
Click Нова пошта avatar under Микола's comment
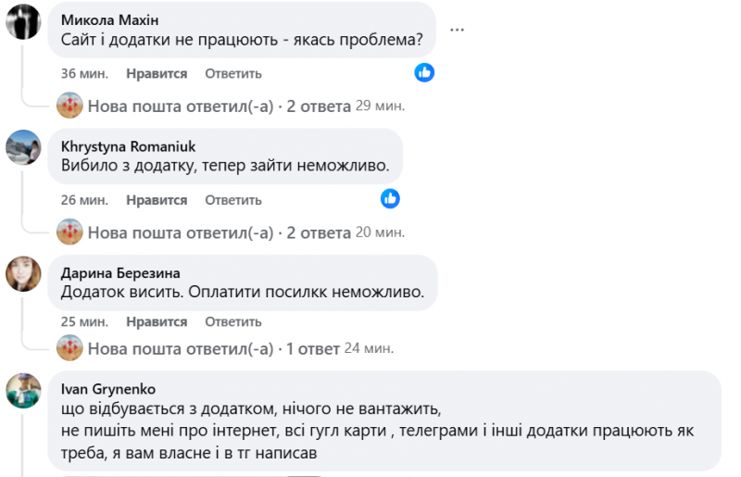coord(70,106)
